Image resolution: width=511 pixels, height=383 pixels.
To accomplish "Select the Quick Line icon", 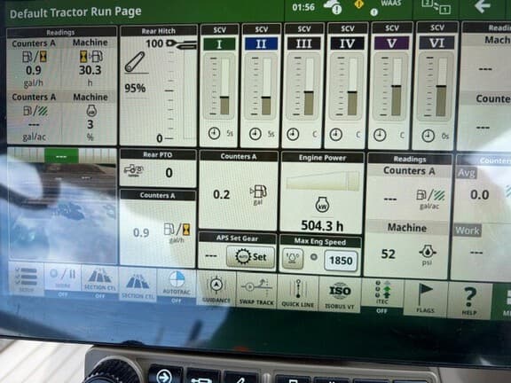I will [298, 293].
